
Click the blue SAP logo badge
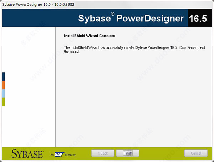click(59, 155)
